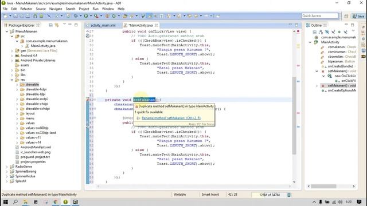Run the garbage collector trash icon
This screenshot has height=206, width=367.
(289, 195)
